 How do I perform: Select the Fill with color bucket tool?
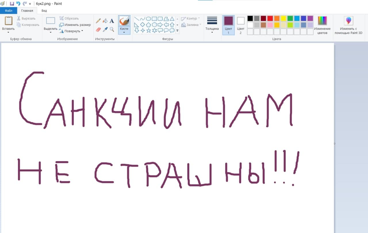[x=105, y=21]
